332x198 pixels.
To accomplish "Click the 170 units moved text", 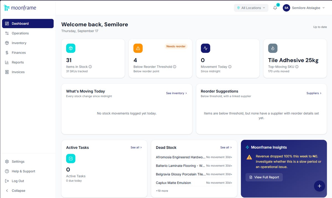I will 279,71.
